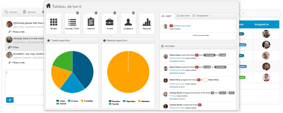Click the badge 1 on Projets tile
The height and width of the screenshot is (113, 283).
point(115,13)
